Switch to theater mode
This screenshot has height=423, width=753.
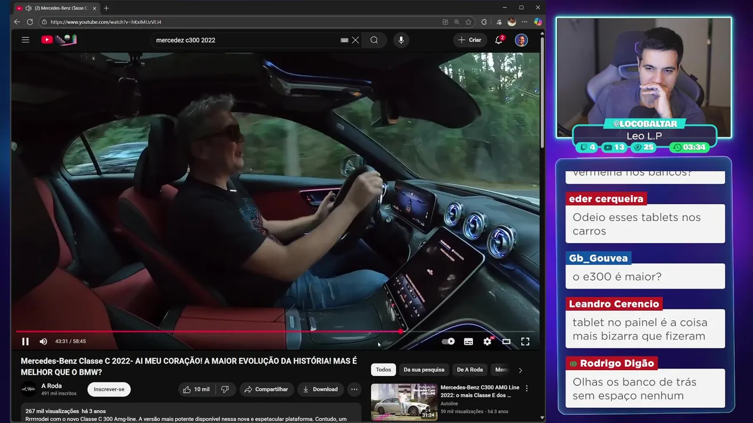point(506,341)
